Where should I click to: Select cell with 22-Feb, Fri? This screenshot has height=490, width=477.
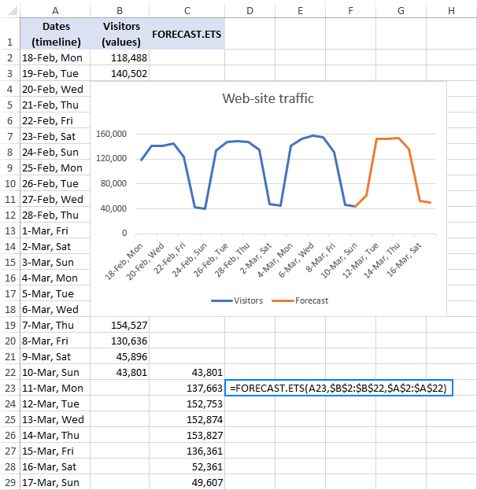[55, 120]
